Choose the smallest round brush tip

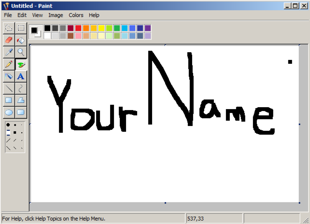(22, 125)
